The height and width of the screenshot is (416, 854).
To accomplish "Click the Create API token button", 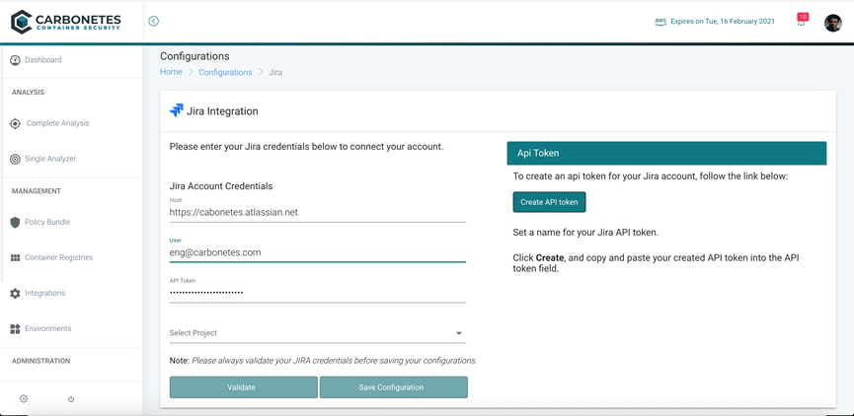I will coord(549,202).
